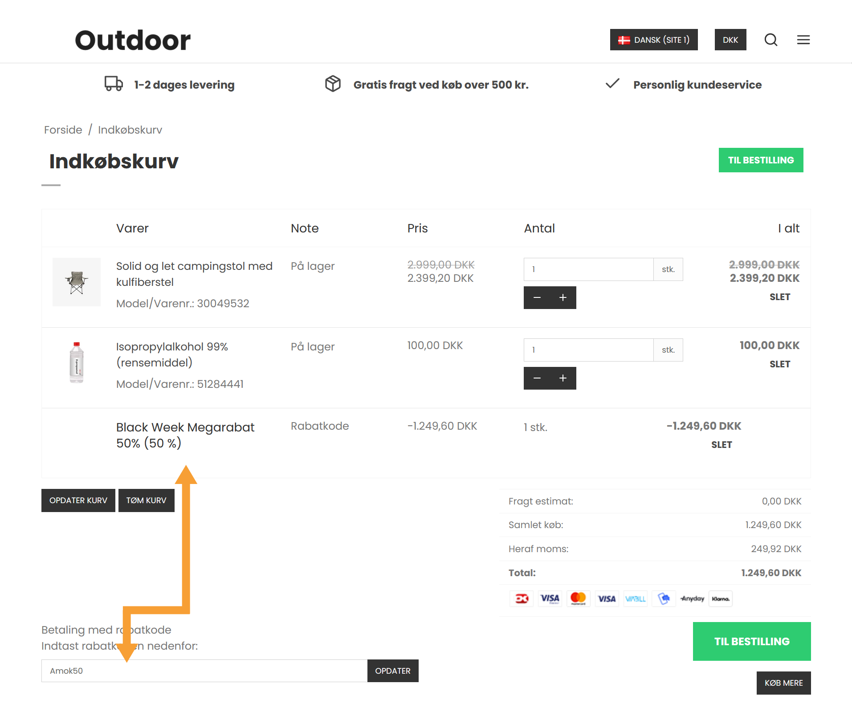This screenshot has height=720, width=852.
Task: Open the search magnifier icon
Action: coord(770,40)
